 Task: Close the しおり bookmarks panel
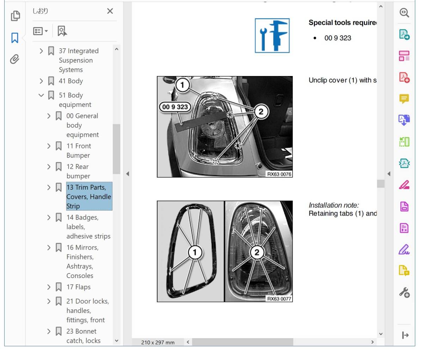click(110, 11)
